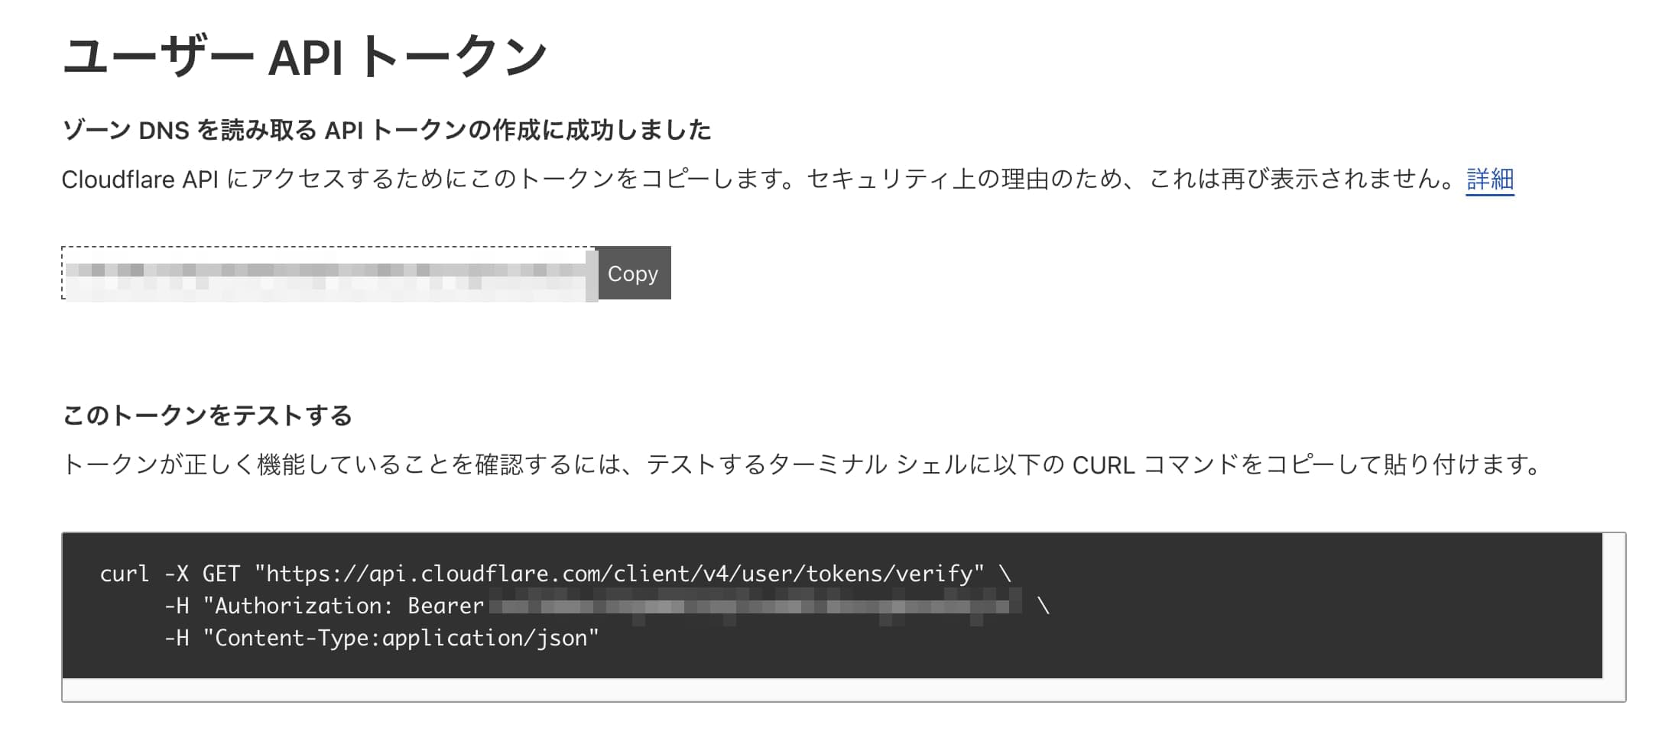Click the CURL command instruction paragraph
Image resolution: width=1662 pixels, height=744 pixels.
(803, 464)
